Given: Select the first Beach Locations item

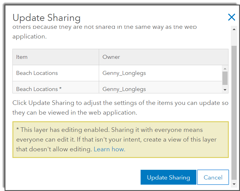Looking at the screenshot, I should (37, 73).
